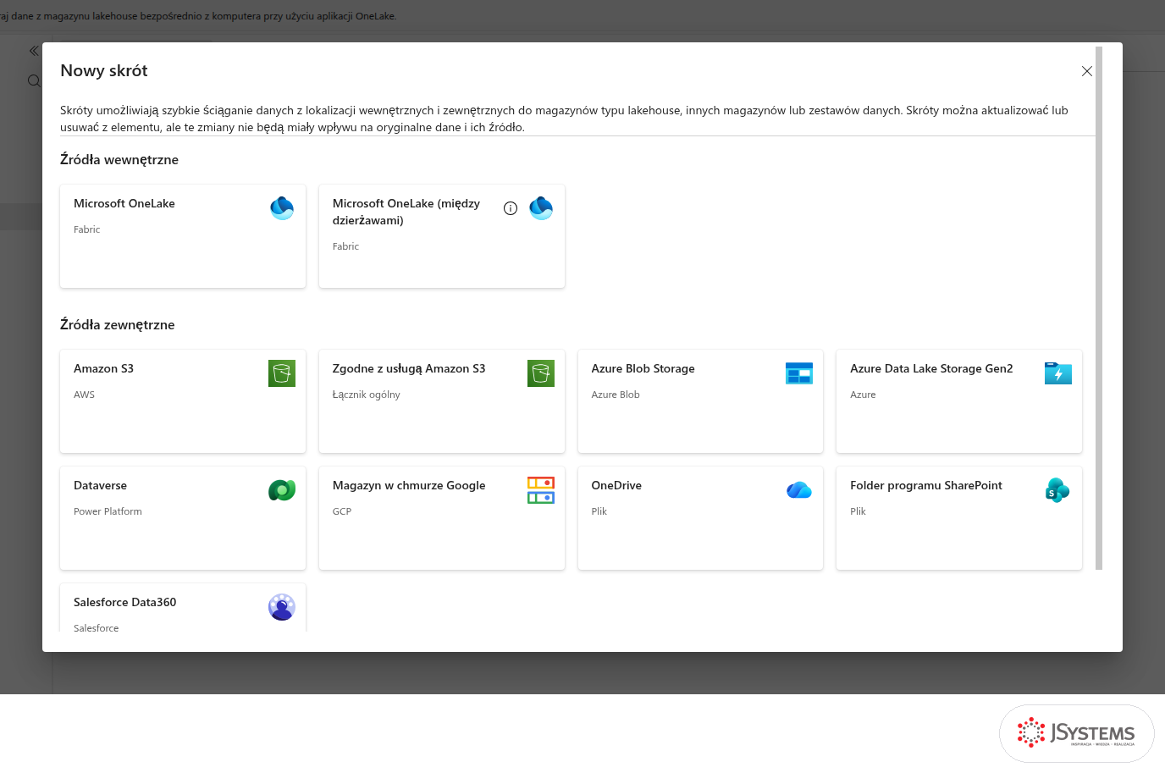Click the Azure Blob Storage icon
The image size is (1165, 773).
pos(799,373)
